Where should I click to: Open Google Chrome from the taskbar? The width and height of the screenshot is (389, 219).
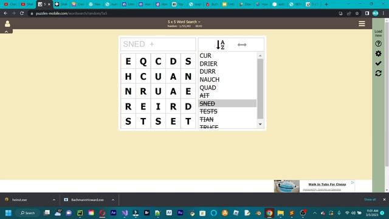269,213
